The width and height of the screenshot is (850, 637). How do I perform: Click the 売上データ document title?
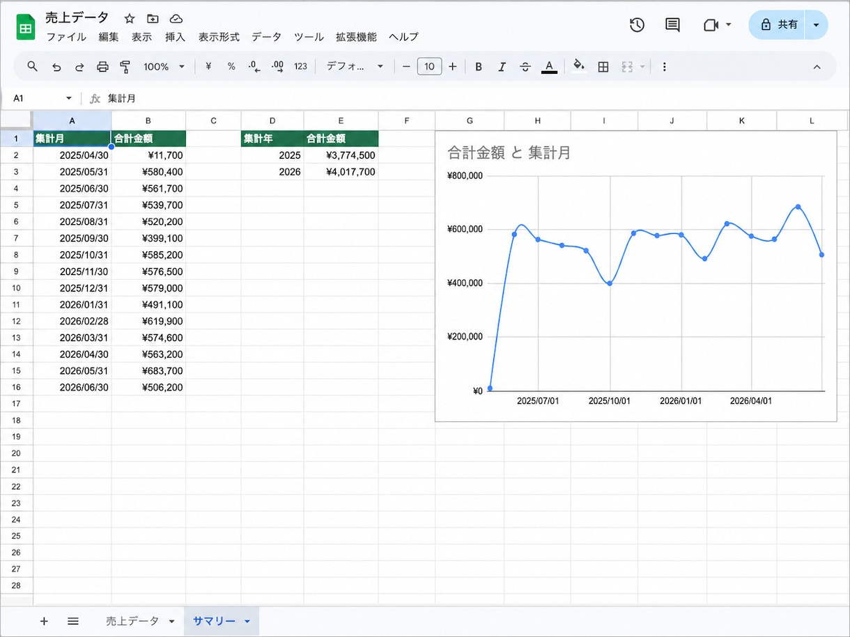77,18
